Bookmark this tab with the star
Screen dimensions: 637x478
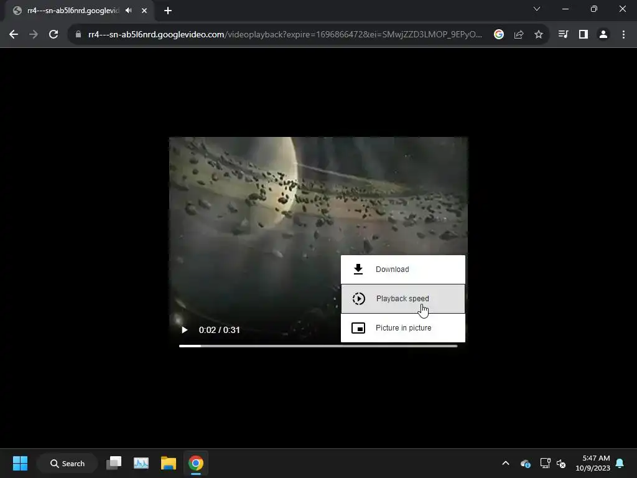click(x=539, y=35)
